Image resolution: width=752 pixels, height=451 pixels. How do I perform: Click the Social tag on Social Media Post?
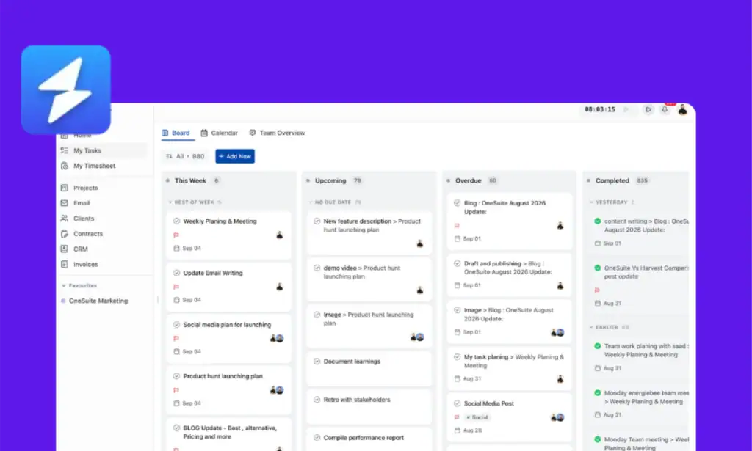[477, 417]
